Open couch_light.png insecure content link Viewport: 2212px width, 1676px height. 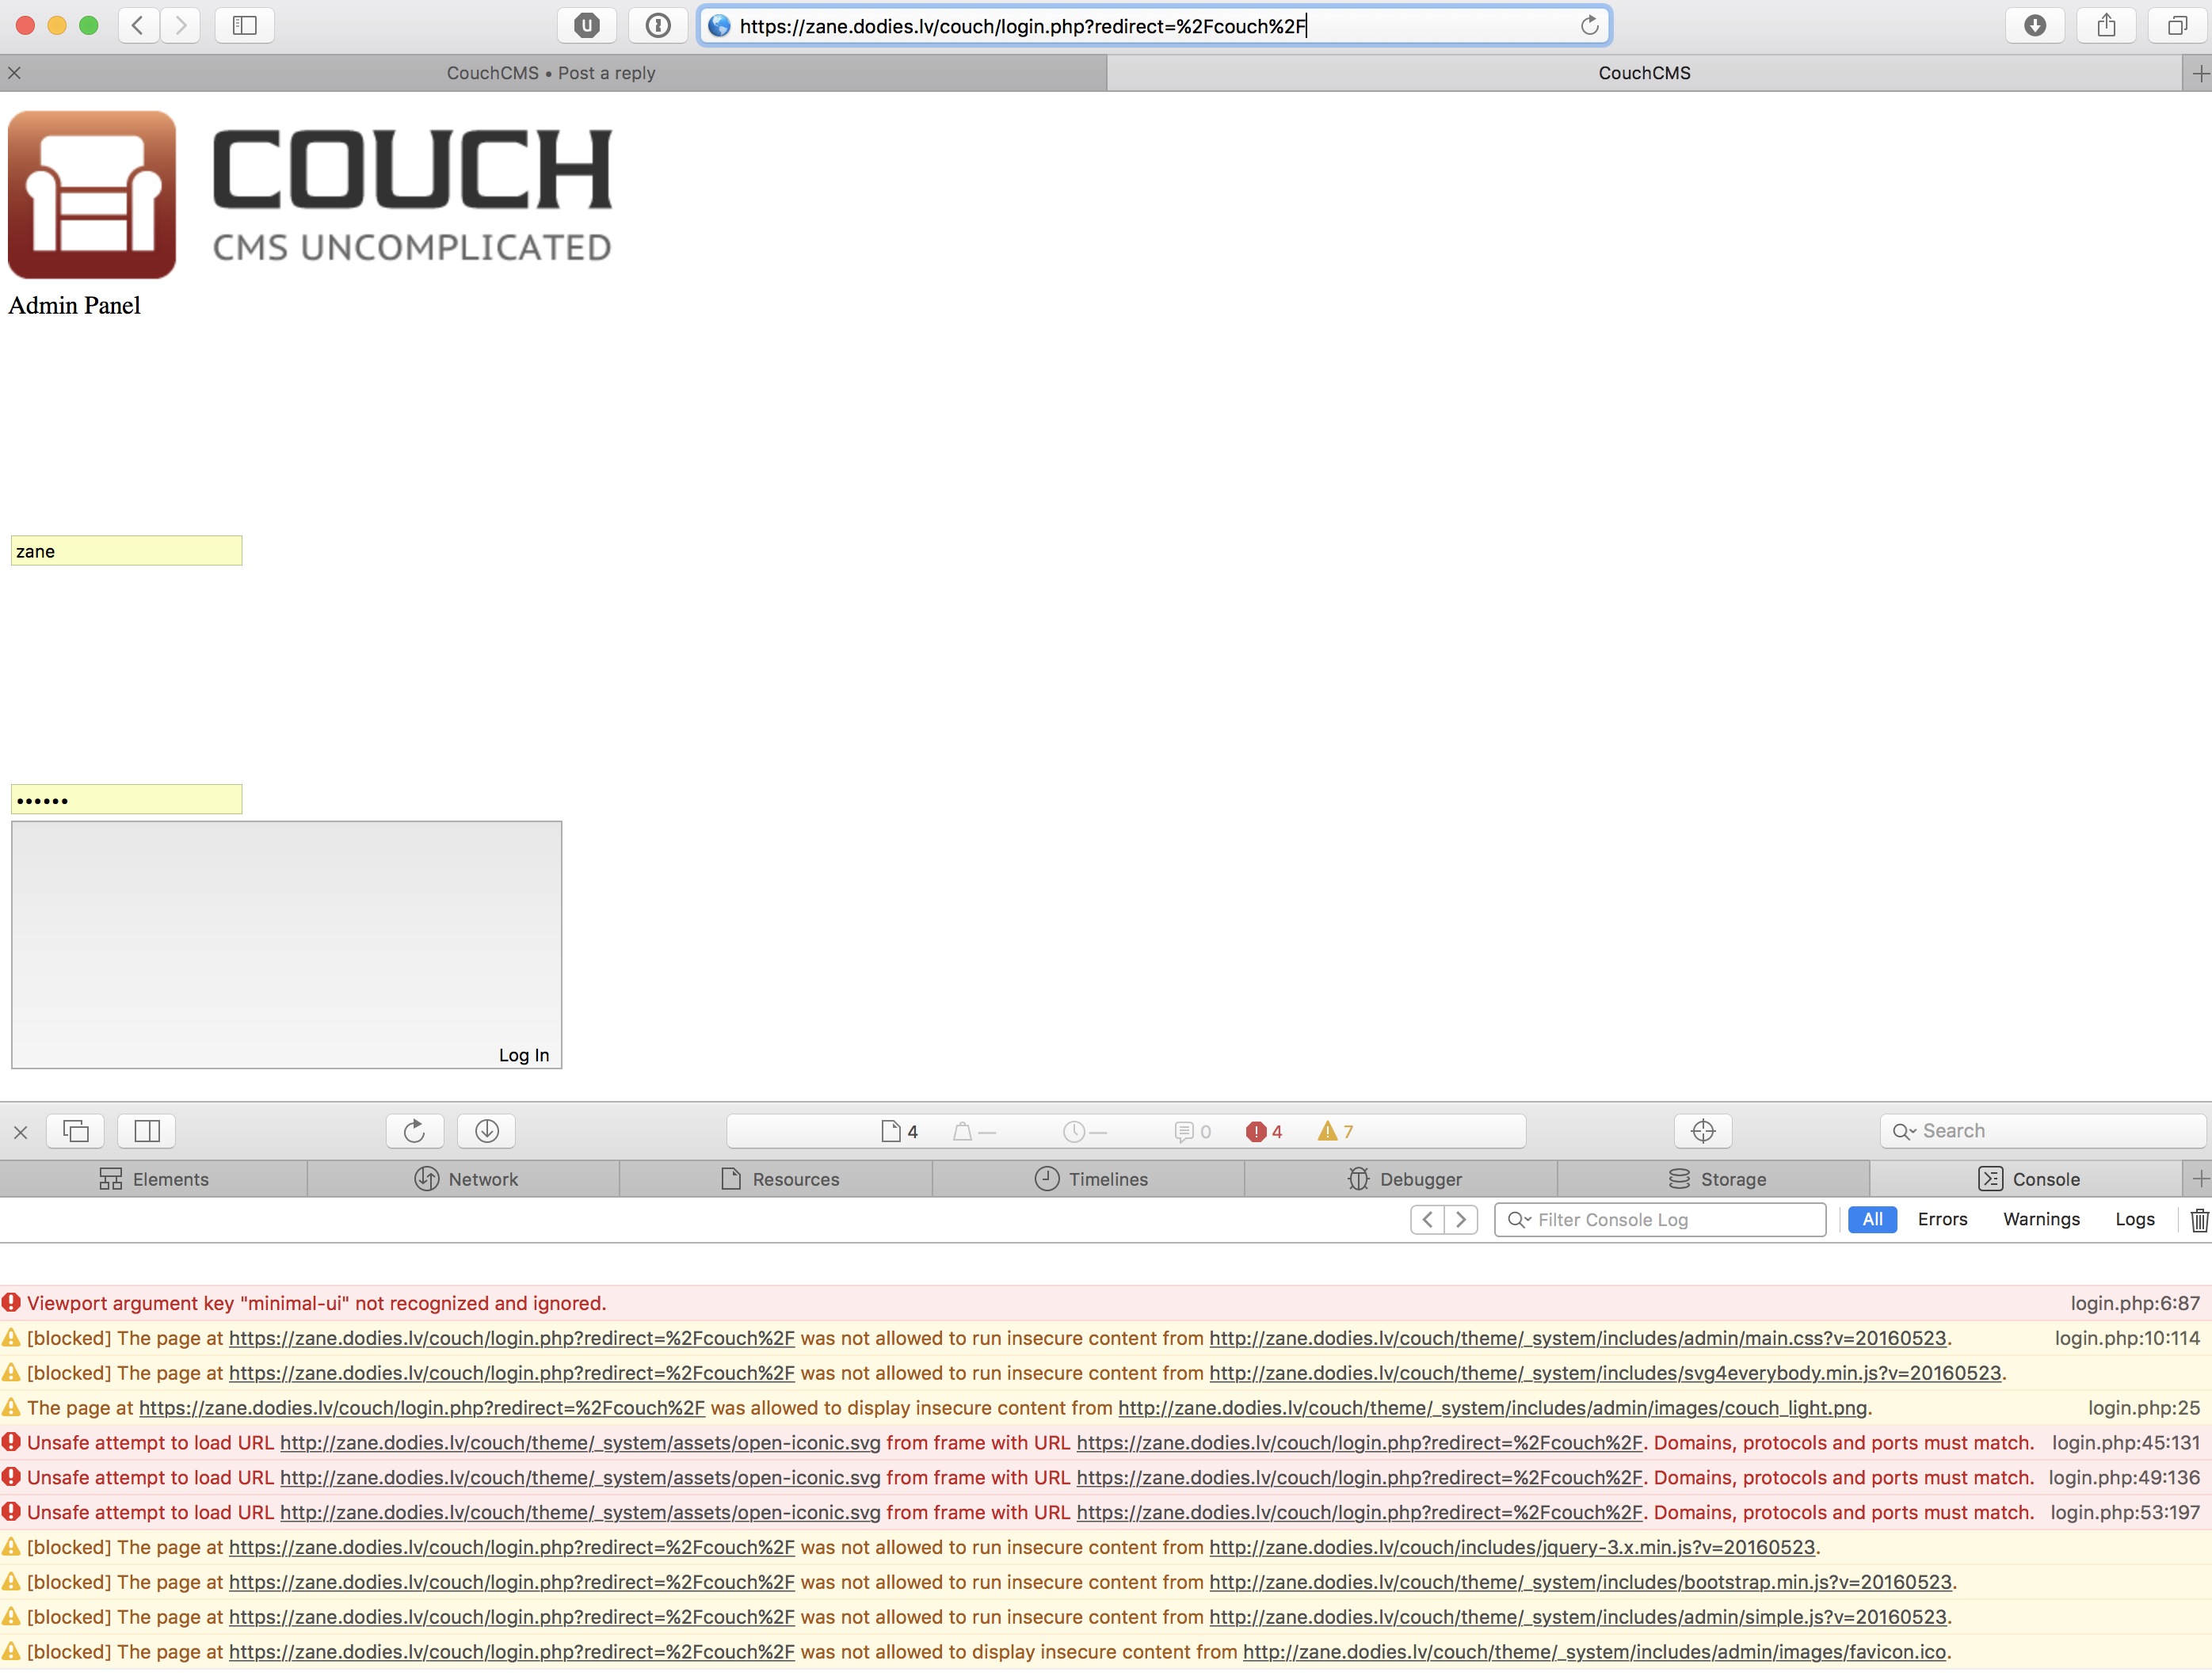tap(1492, 1409)
